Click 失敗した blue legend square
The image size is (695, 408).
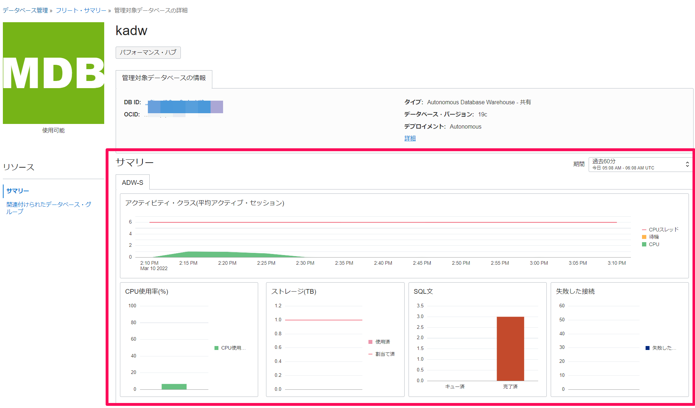(647, 348)
